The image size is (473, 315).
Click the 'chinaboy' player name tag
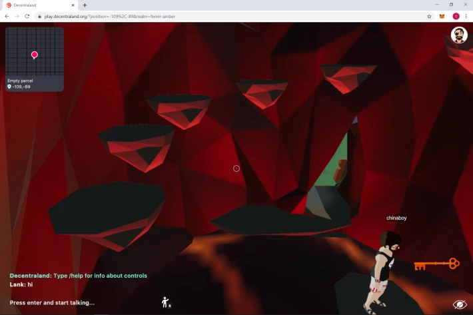click(x=396, y=218)
